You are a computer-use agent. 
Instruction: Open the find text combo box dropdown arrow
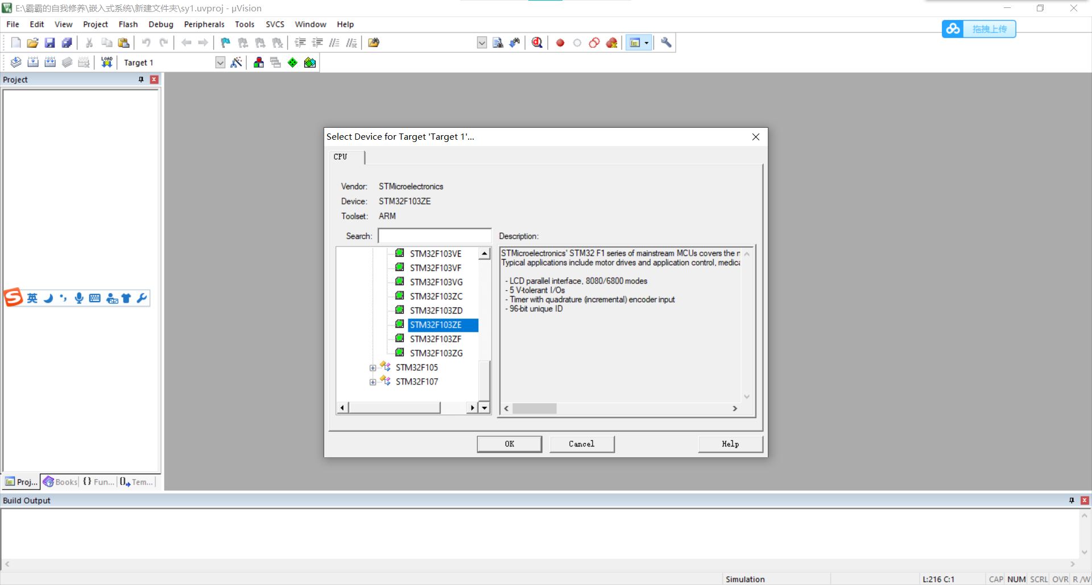(x=482, y=43)
